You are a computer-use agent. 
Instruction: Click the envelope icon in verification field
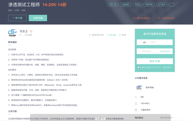tap(139, 51)
